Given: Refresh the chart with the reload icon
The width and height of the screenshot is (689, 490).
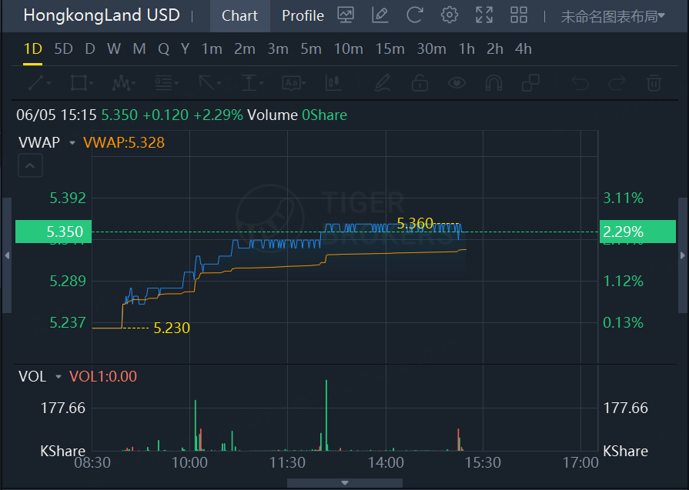Looking at the screenshot, I should pyautogui.click(x=414, y=15).
